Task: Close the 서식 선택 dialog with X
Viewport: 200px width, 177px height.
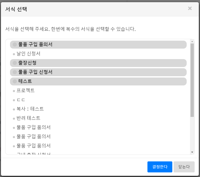Action: (x=190, y=8)
